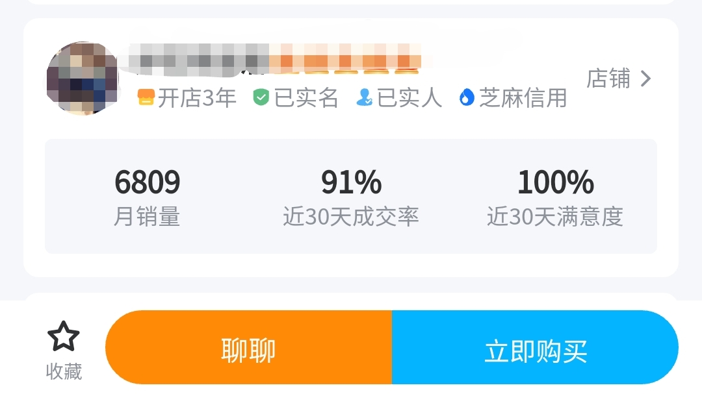This screenshot has width=702, height=394.
Task: Tap the star favorite icon
Action: point(63,336)
